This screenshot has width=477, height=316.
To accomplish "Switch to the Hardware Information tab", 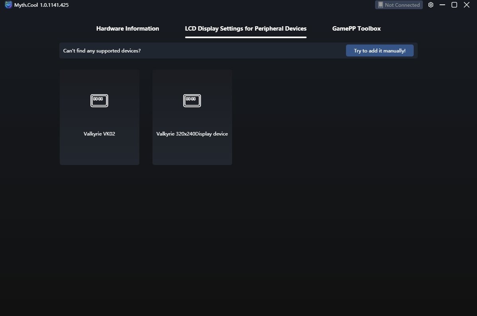I will (x=127, y=29).
